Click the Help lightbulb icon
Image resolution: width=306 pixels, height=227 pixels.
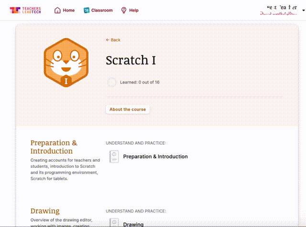point(124,10)
